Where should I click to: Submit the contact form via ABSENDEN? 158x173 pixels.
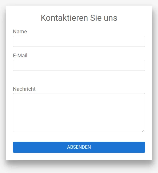click(79, 147)
